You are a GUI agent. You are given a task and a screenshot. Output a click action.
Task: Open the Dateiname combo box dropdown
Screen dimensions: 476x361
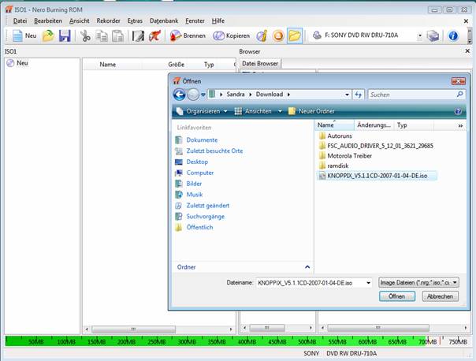(x=368, y=283)
